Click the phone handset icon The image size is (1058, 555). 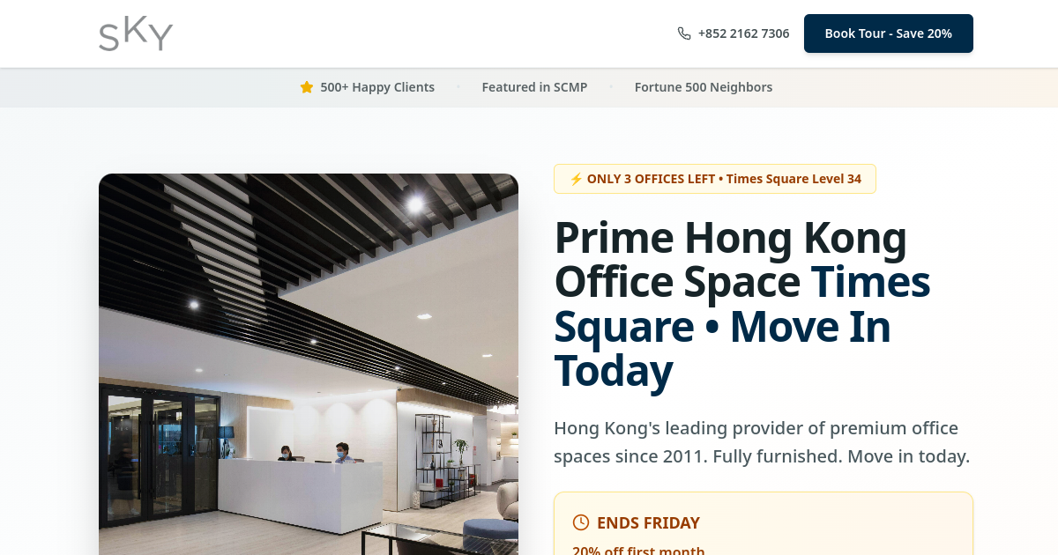coord(684,33)
